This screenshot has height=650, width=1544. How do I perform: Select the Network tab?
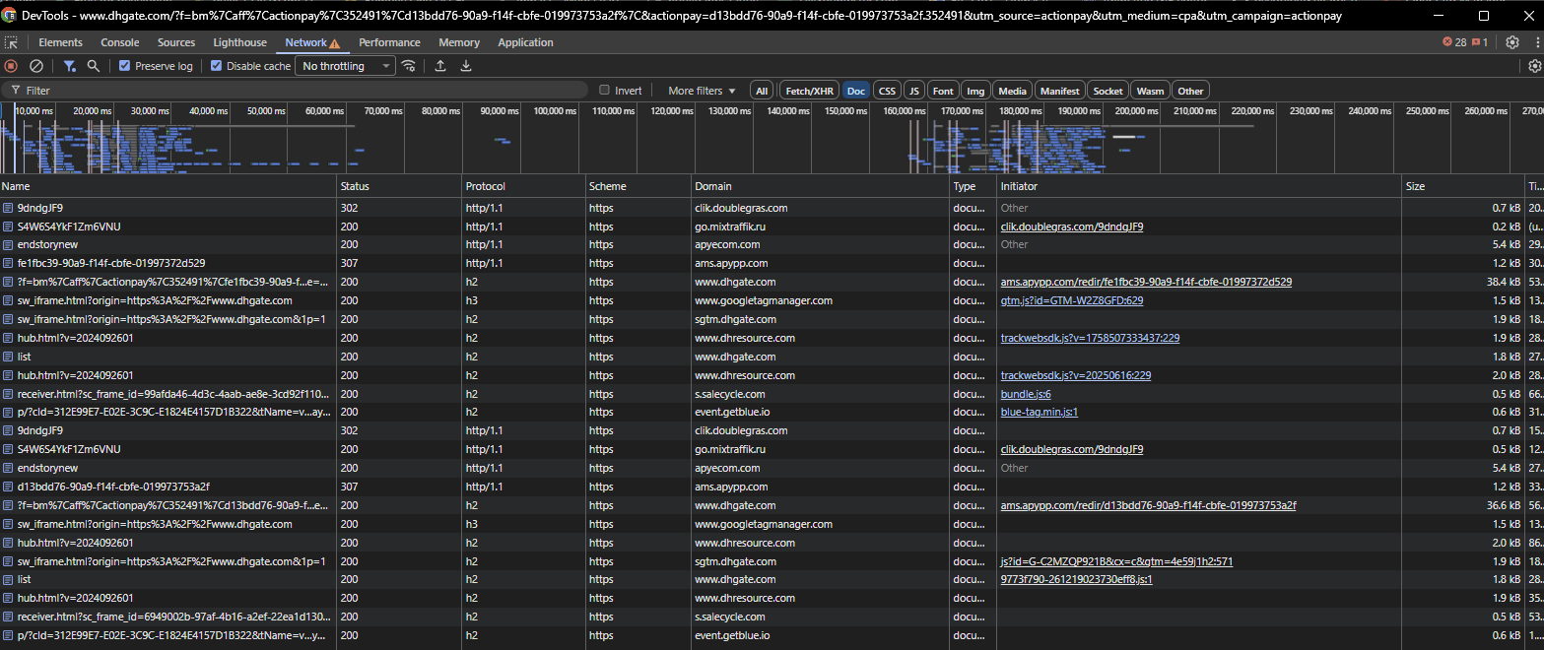click(312, 42)
